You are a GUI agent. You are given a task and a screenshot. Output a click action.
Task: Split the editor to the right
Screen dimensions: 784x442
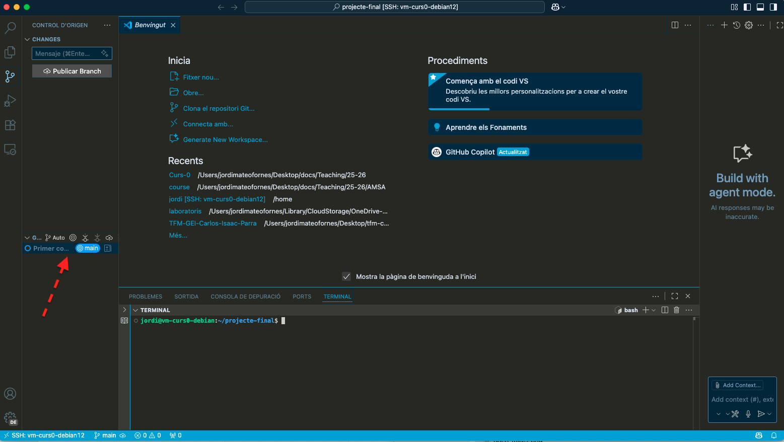(675, 25)
